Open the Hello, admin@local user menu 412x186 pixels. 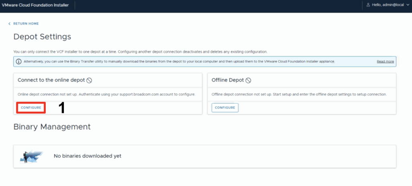click(387, 5)
